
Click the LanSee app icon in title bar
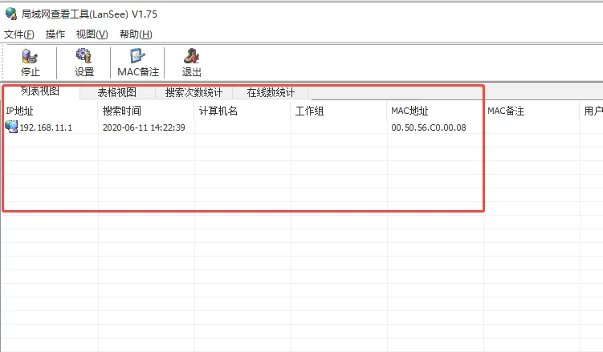(11, 14)
